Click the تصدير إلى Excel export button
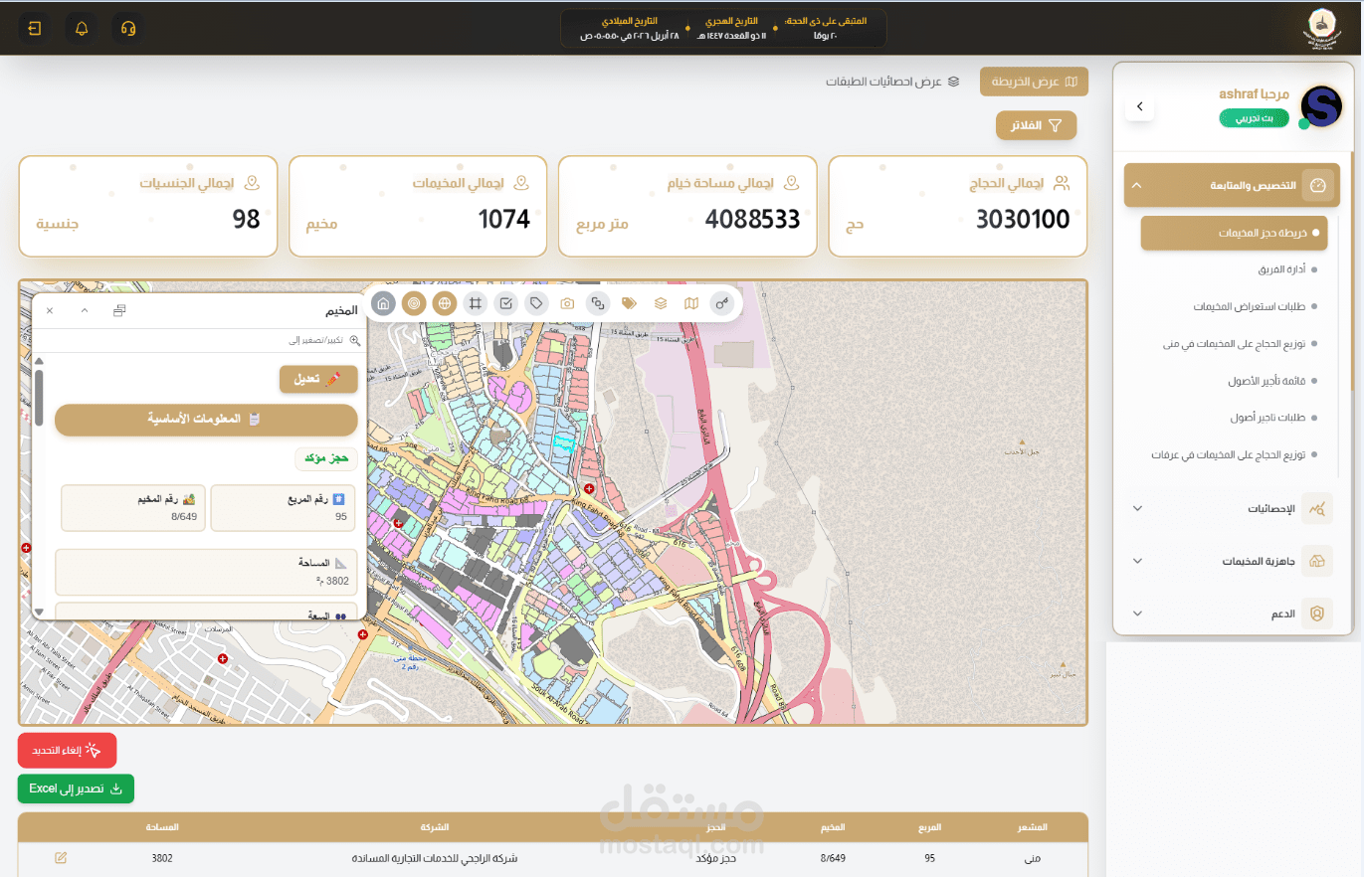1364x877 pixels. (76, 789)
